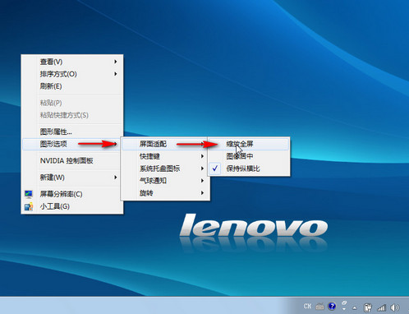Show hidden tray icons with up arrow
The image size is (409, 314).
point(355,308)
